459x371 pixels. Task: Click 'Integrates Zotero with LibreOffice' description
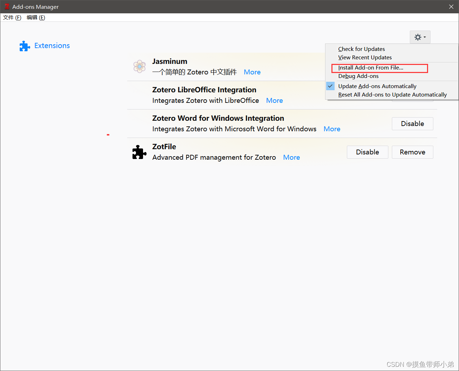(206, 100)
